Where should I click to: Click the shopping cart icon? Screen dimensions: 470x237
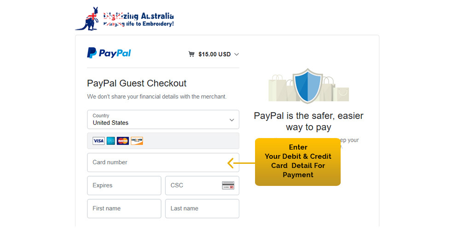click(x=191, y=54)
